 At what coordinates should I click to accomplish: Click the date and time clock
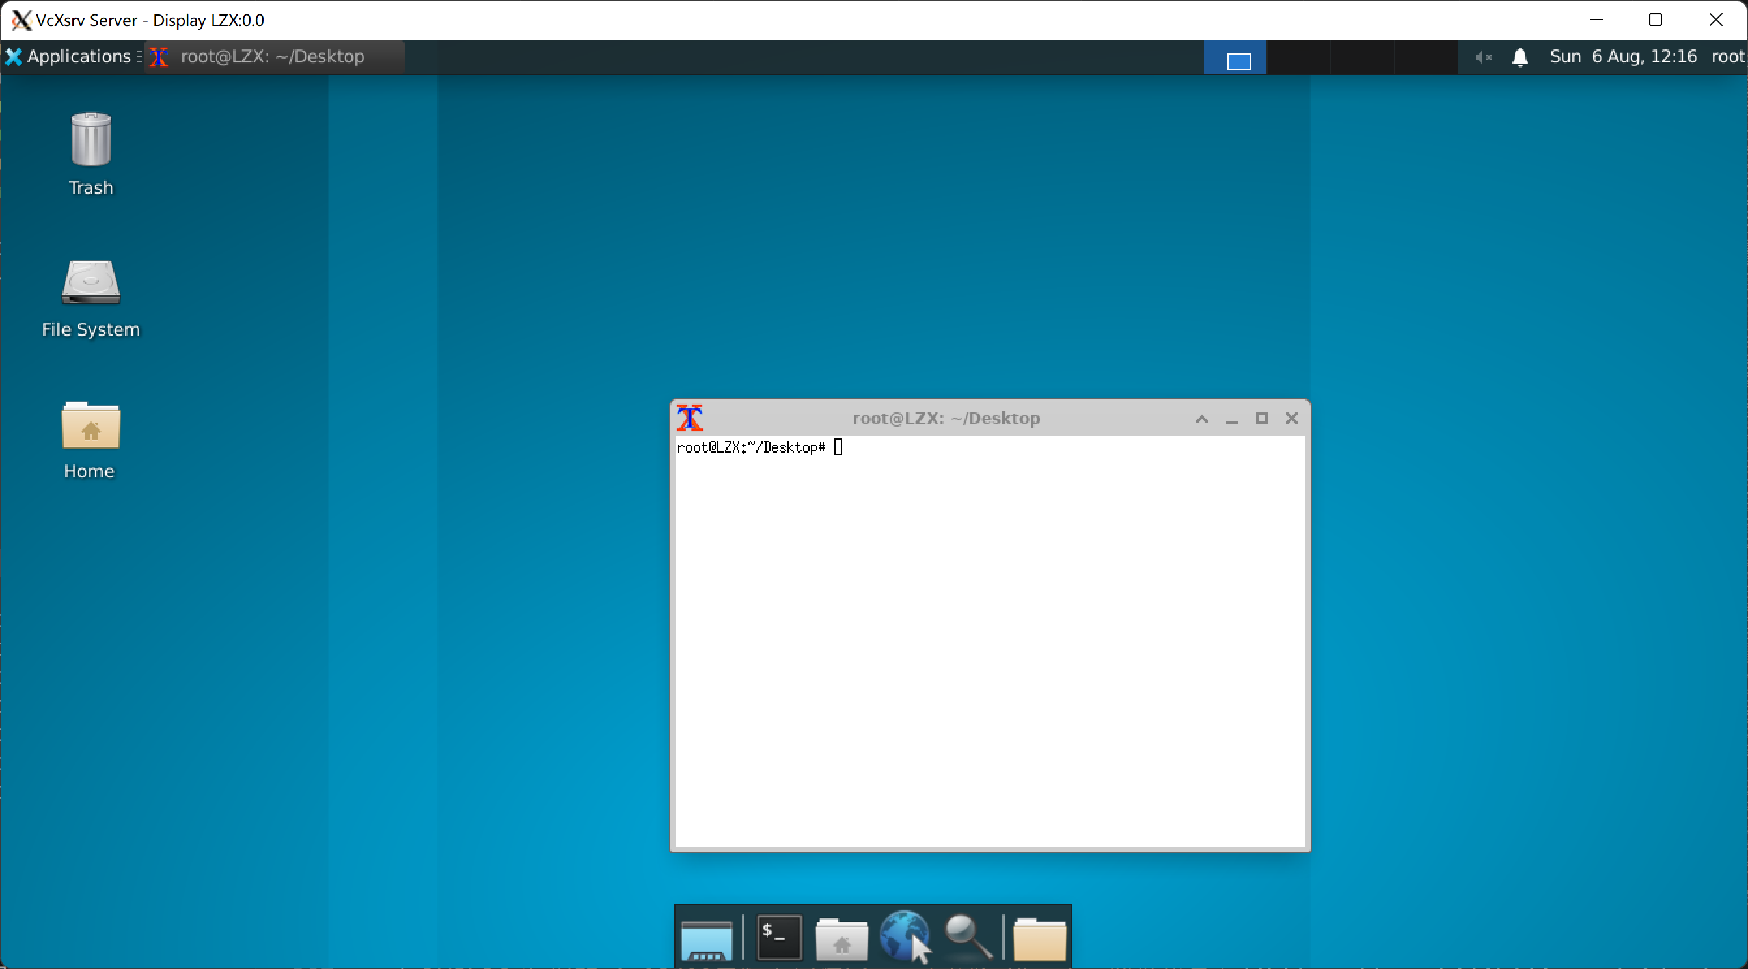(1622, 57)
